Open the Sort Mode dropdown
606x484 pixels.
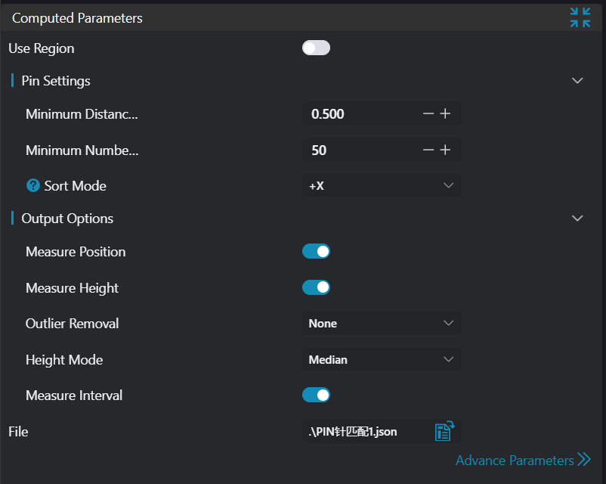click(381, 185)
